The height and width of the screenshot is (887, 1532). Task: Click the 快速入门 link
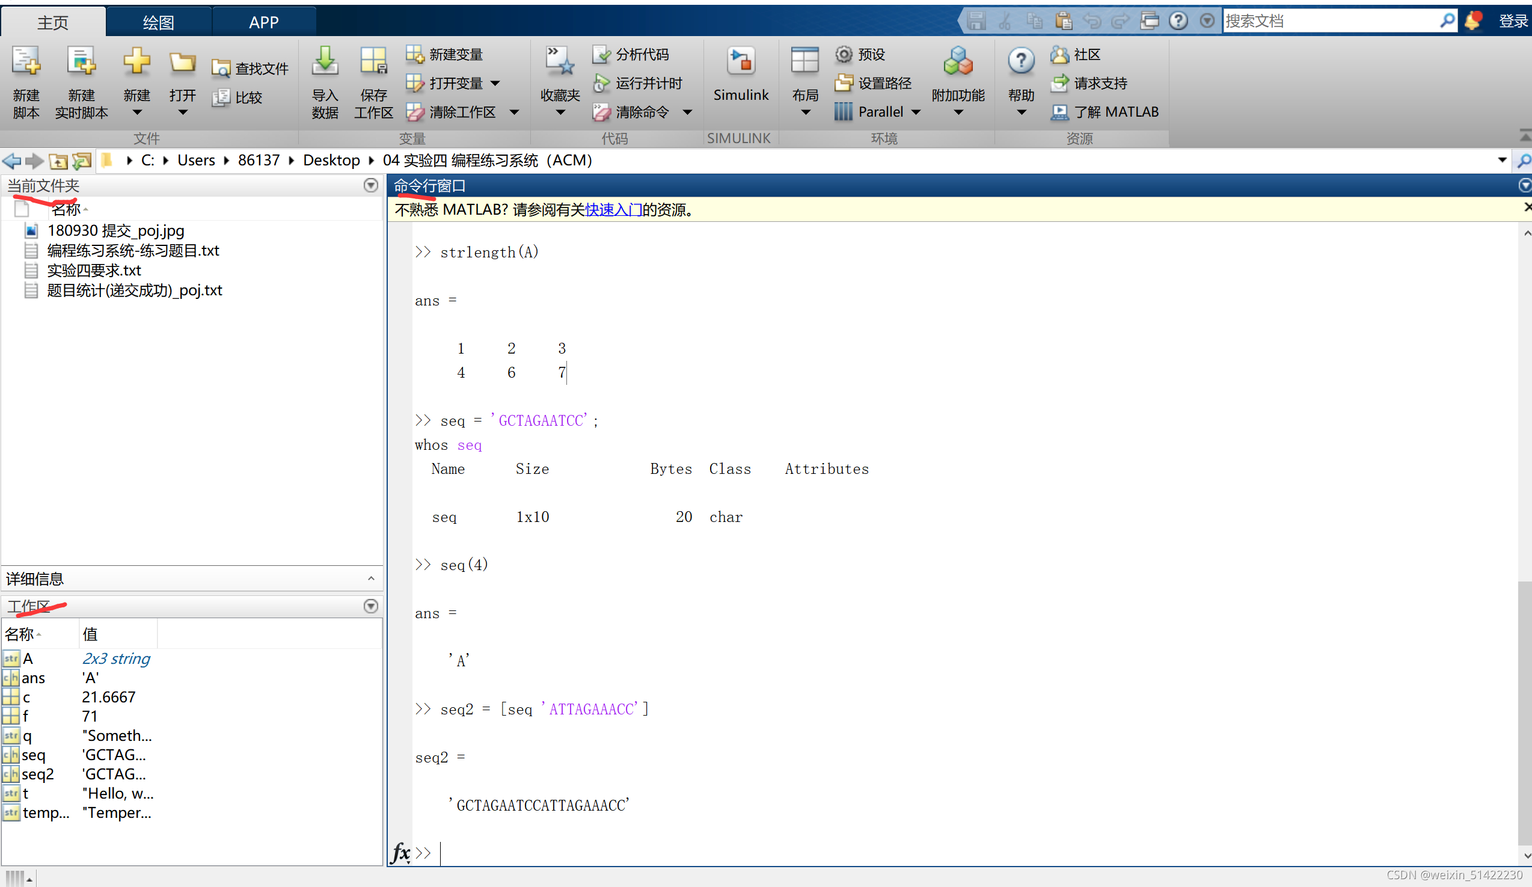click(613, 210)
